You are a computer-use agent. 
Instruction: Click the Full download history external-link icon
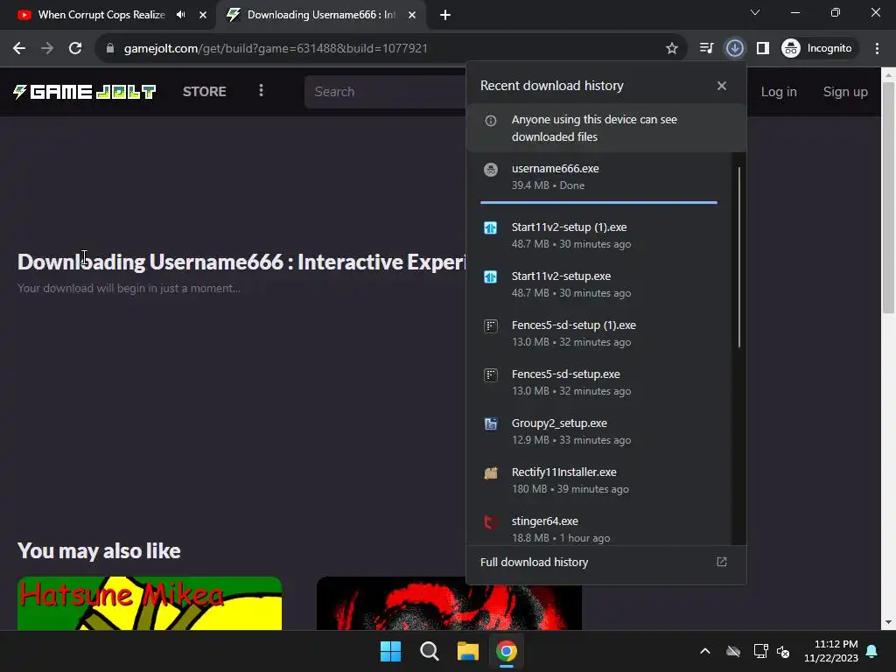[x=722, y=563]
